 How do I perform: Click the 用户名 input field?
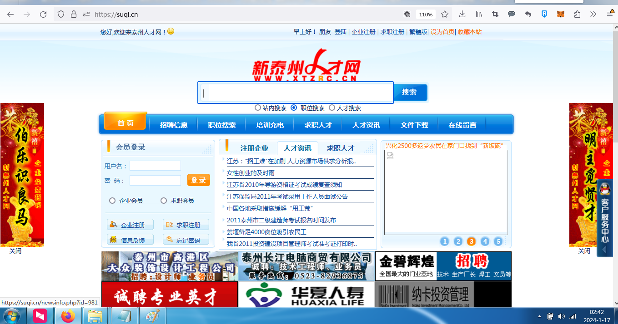[155, 166]
